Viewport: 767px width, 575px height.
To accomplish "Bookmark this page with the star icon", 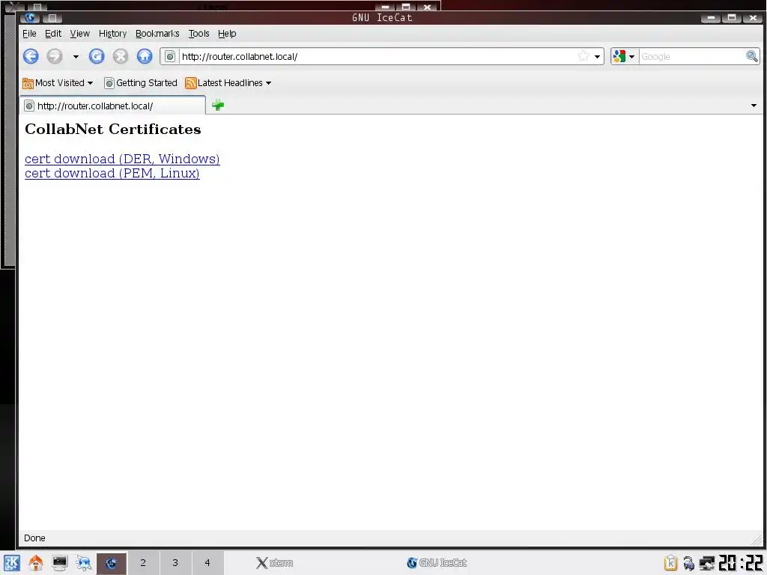I will click(583, 56).
